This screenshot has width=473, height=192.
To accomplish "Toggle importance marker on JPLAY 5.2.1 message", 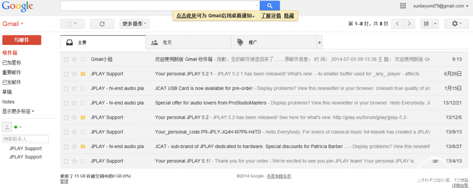I will pyautogui.click(x=83, y=74).
